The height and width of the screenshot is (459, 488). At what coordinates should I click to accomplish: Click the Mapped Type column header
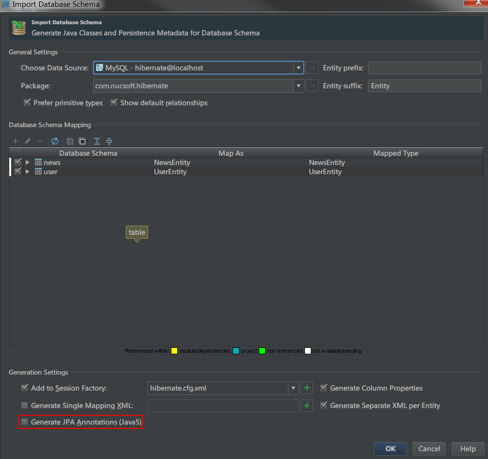click(x=396, y=153)
